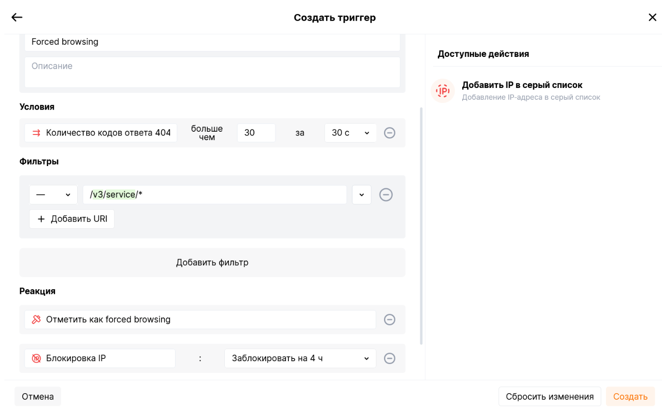This screenshot has height=412, width=662.
Task: Click the Блокировка IP blocked icon
Action: pyautogui.click(x=36, y=358)
